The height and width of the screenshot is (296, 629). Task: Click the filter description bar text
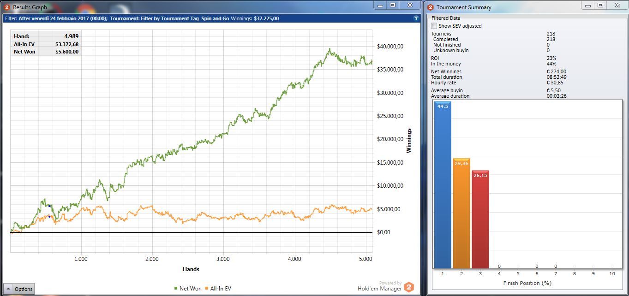pos(142,18)
